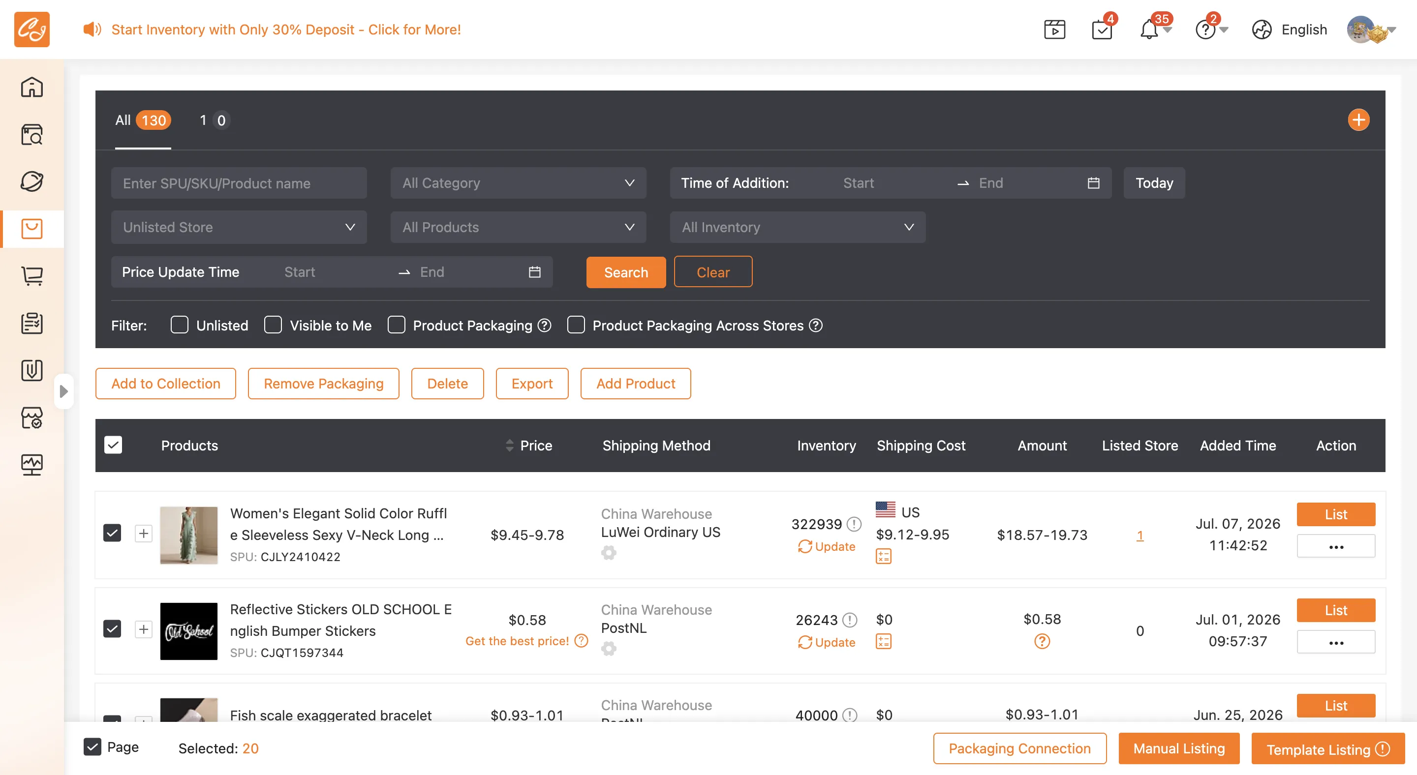The width and height of the screenshot is (1417, 775).
Task: Open the English language menu
Action: (x=1304, y=30)
